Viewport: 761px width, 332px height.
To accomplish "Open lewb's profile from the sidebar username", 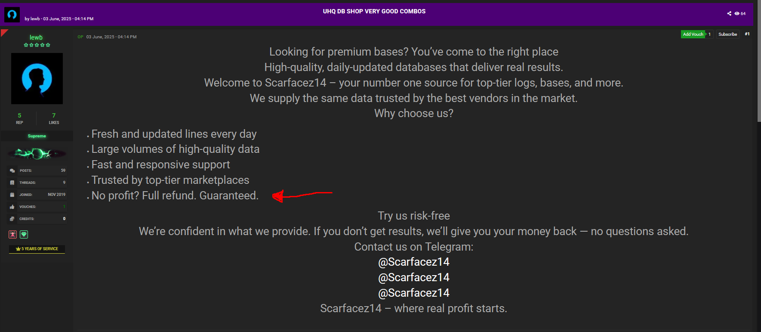I will (x=36, y=37).
